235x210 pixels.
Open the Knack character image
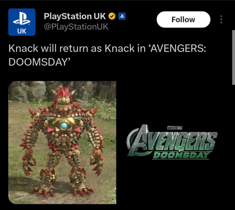62,143
